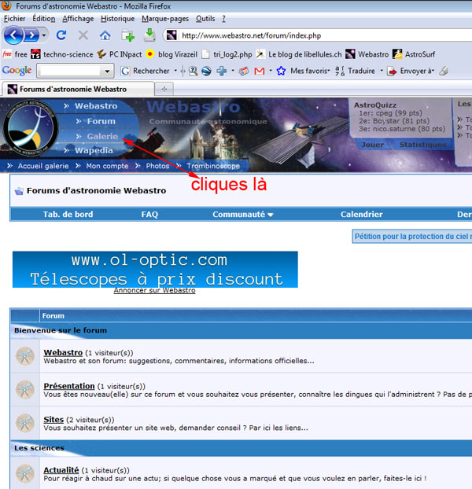
Task: Open the blog Virazeil bookmark
Action: point(172,54)
